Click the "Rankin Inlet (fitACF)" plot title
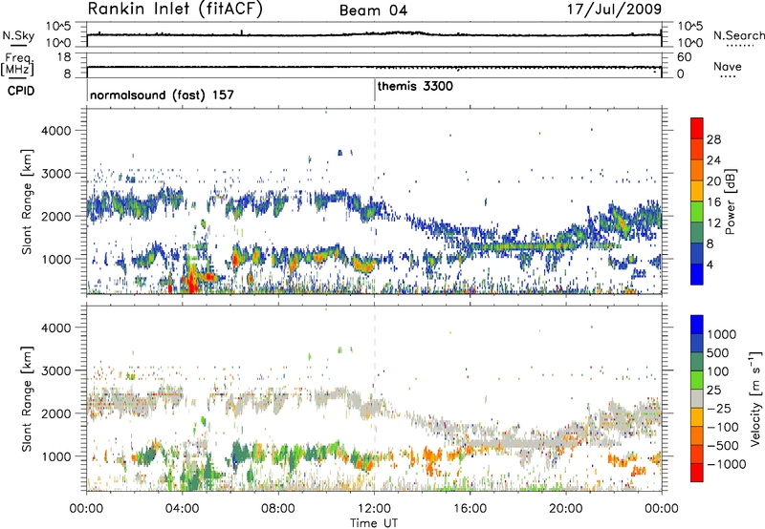The height and width of the screenshot is (529, 765). [x=175, y=10]
